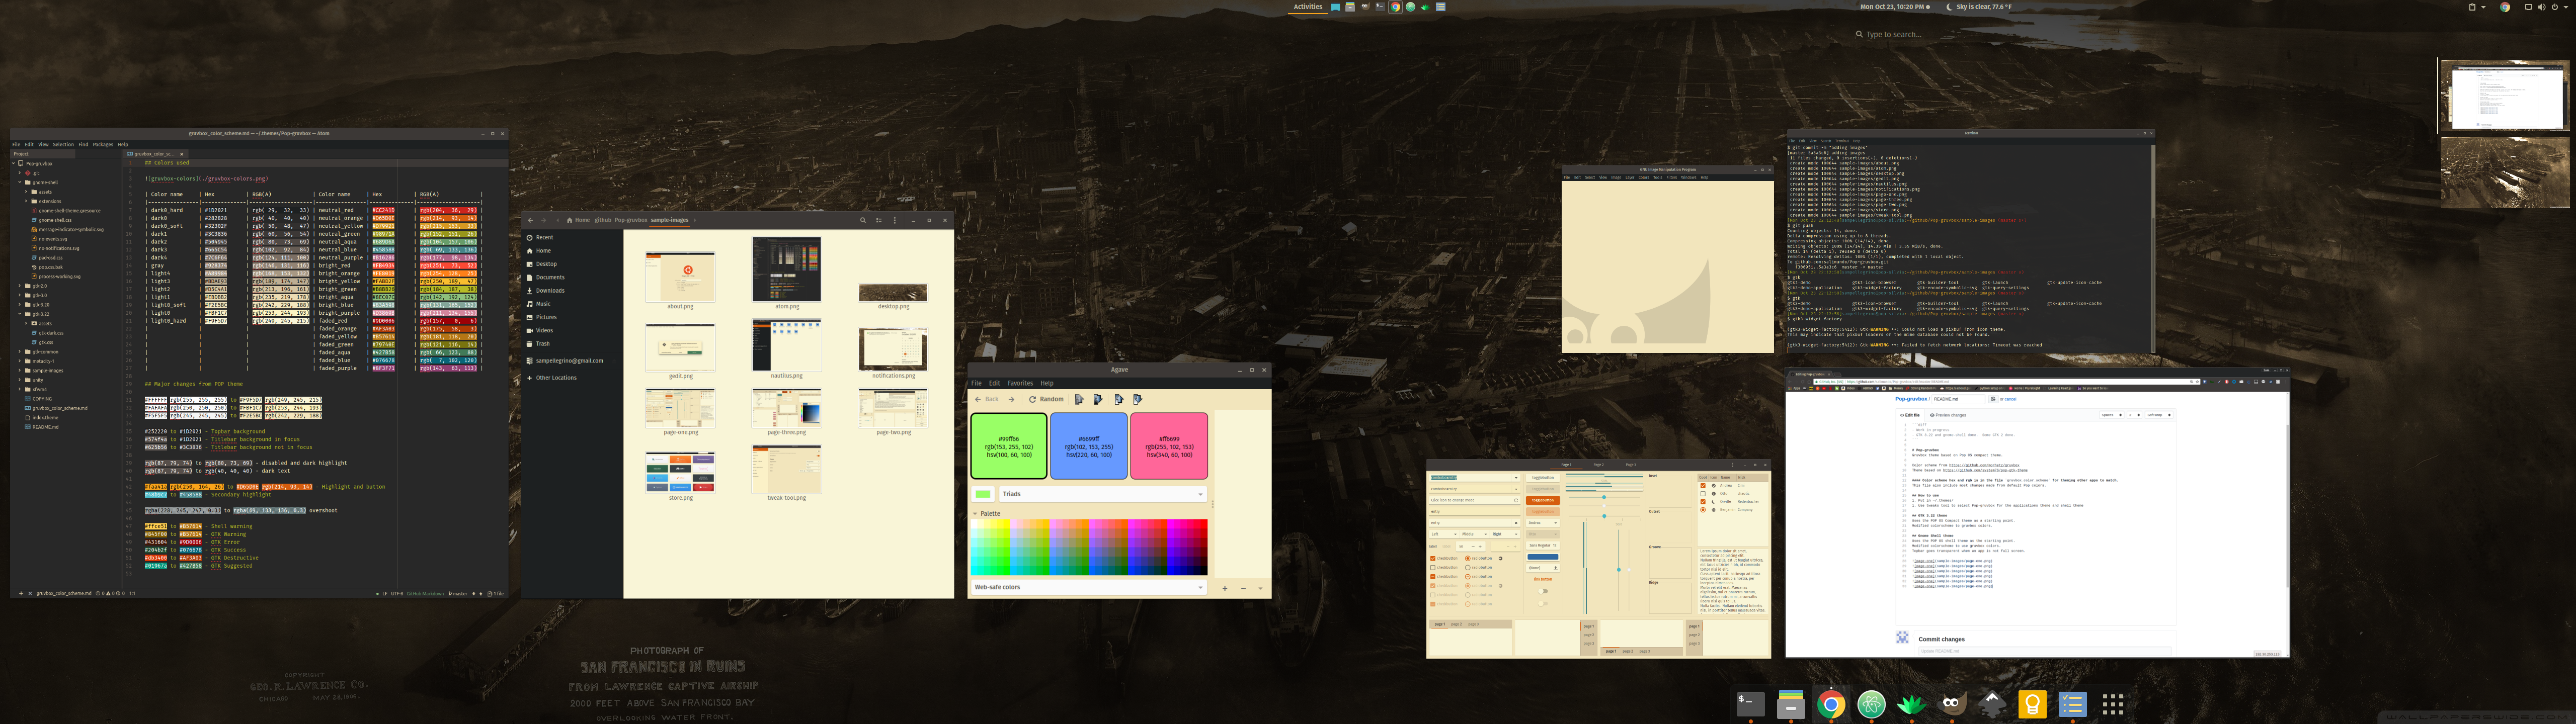Open Favorites menu in Agave
Image resolution: width=2576 pixels, height=724 pixels.
point(1019,383)
